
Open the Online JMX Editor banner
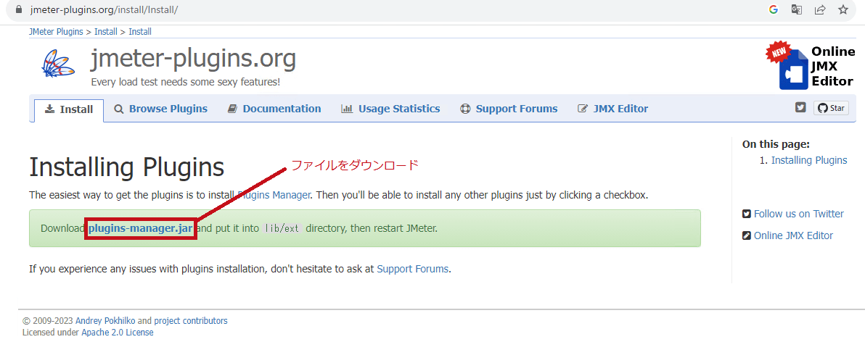point(809,67)
